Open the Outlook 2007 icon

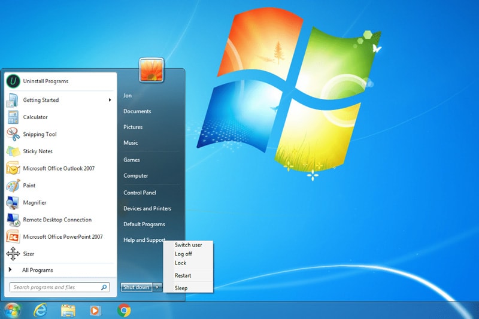[13, 169]
